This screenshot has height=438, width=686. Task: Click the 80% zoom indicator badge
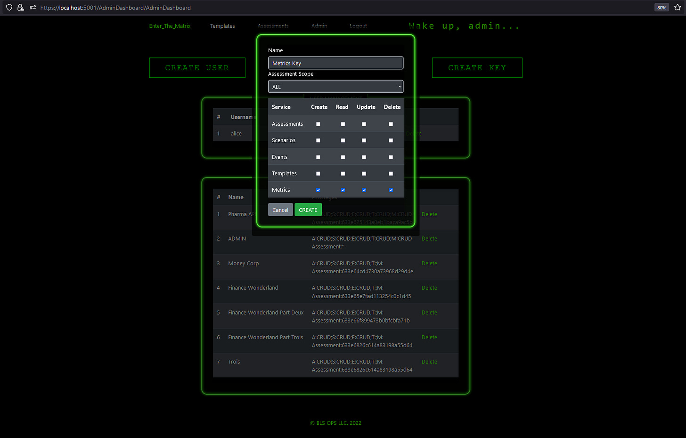[661, 7]
